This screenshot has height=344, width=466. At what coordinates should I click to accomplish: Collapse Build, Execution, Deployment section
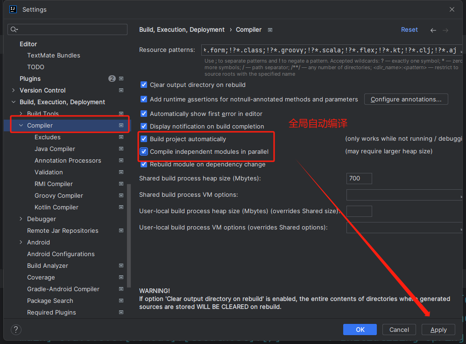(x=14, y=102)
